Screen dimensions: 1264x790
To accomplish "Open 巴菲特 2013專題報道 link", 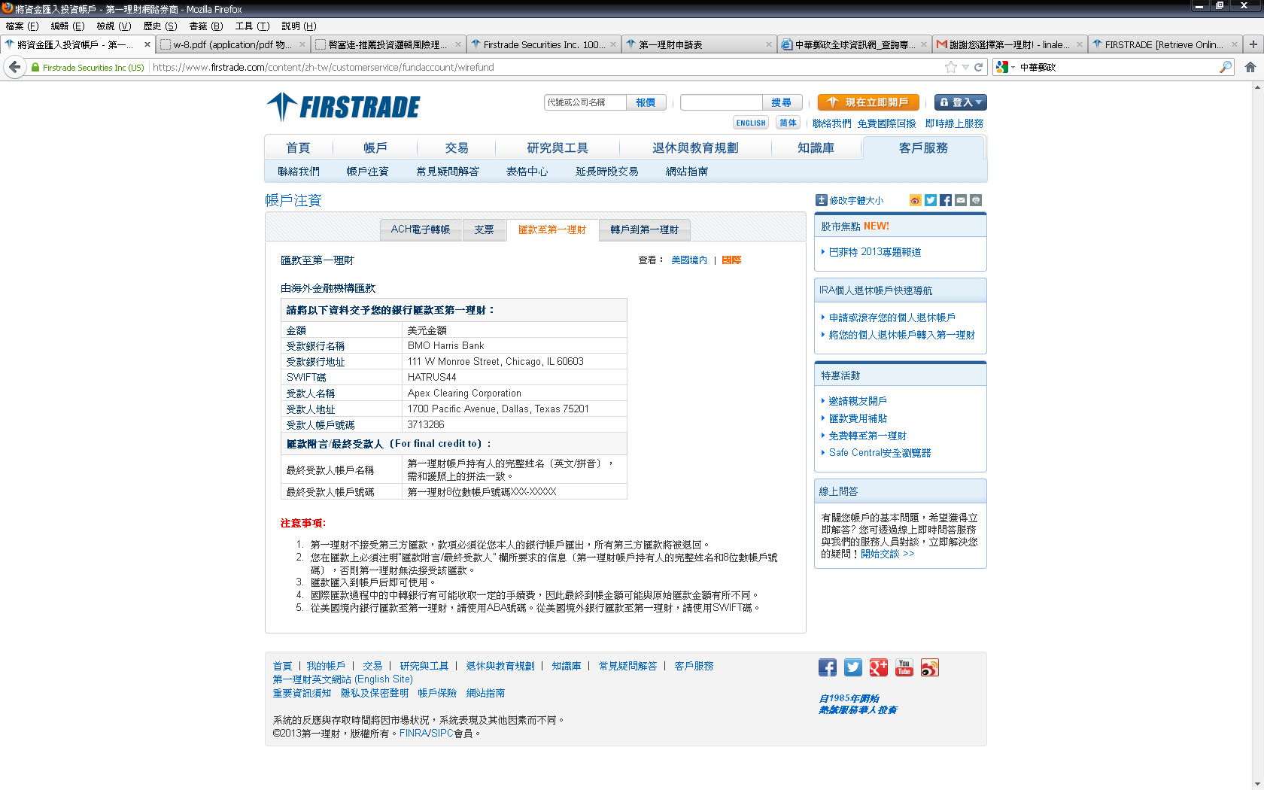I will [875, 252].
